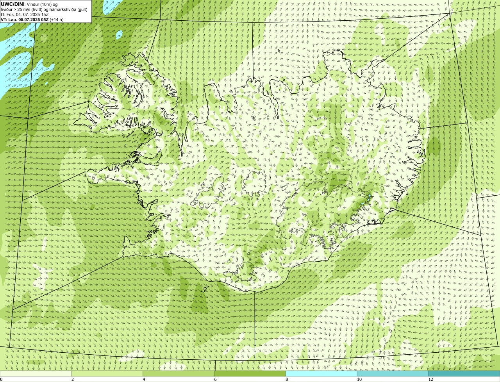500x382 pixels.
Task: Click the 6–8 m/s dark green scale segment
Action: tap(250, 374)
